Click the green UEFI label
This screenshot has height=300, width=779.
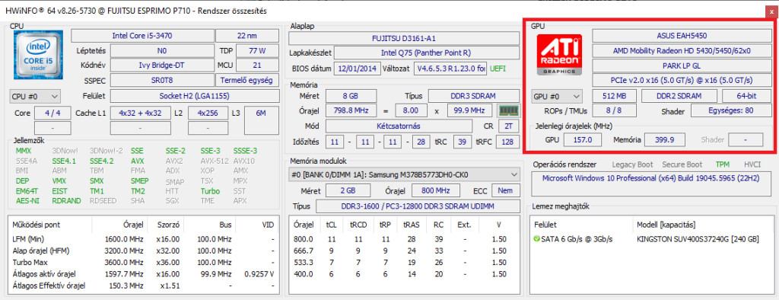click(498, 69)
